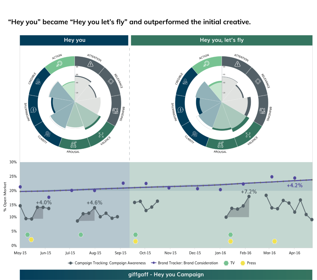Click the 'Campaign Tracking: Campaign Awareness' legend label
The image size is (317, 280).
[110, 263]
